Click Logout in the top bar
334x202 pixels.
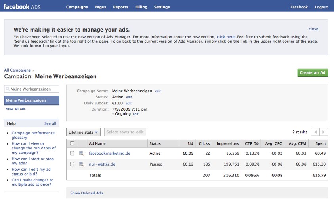[321, 7]
